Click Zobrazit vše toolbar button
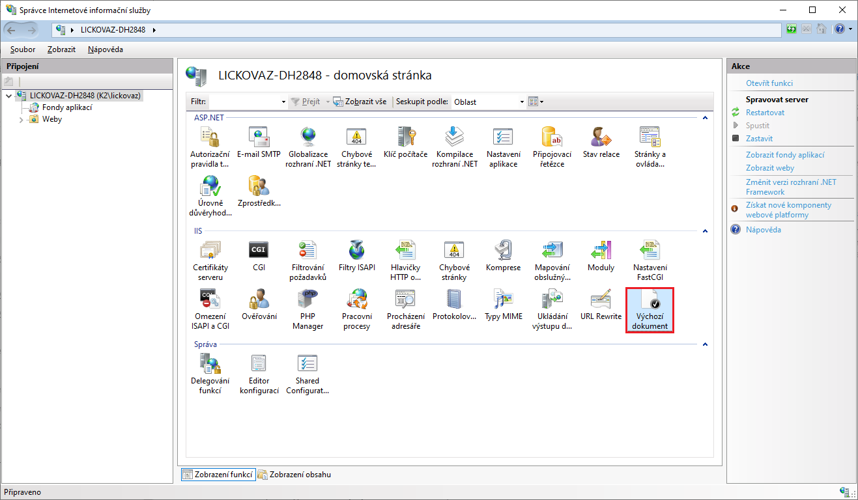 point(360,102)
